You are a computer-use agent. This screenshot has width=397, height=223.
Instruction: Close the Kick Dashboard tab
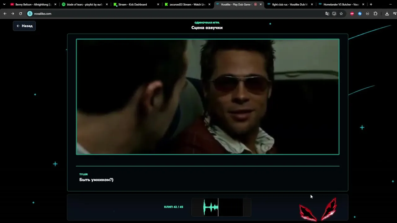(x=158, y=4)
